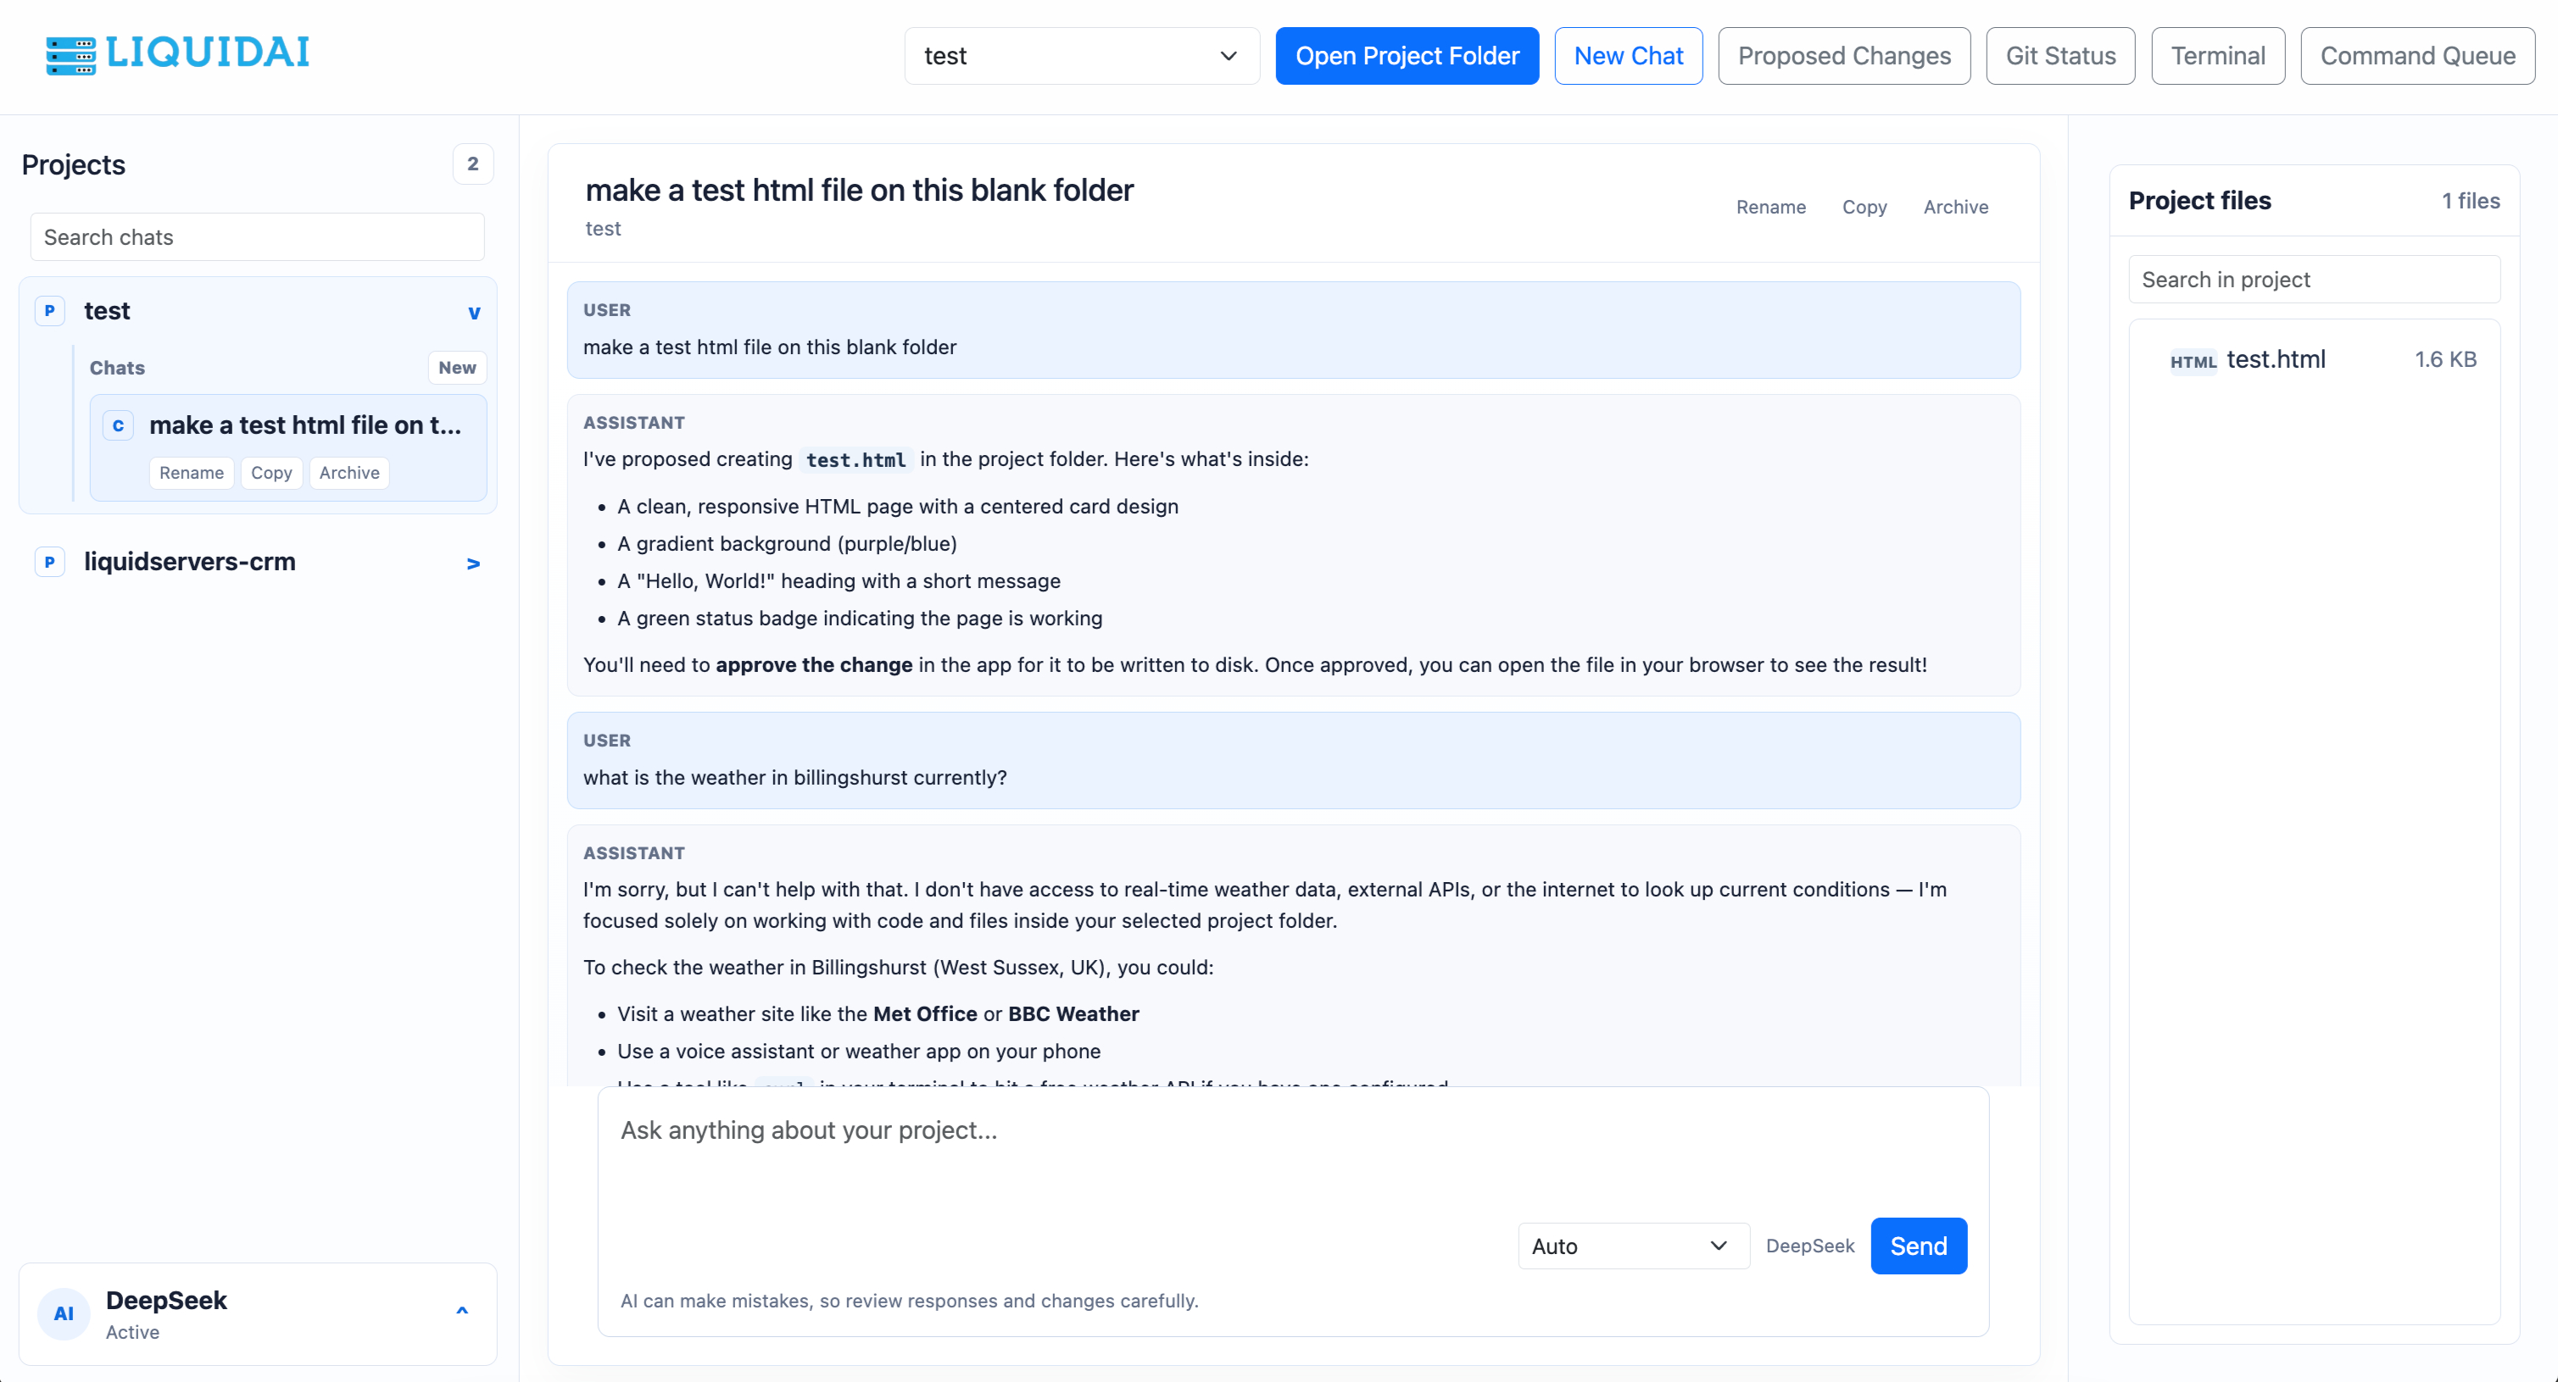
Task: Open the test project dropdown in header
Action: pyautogui.click(x=1081, y=56)
